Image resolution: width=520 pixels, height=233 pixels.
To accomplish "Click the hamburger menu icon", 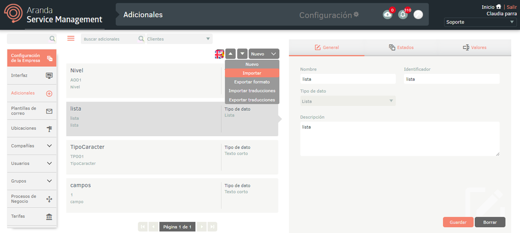I will pos(71,39).
